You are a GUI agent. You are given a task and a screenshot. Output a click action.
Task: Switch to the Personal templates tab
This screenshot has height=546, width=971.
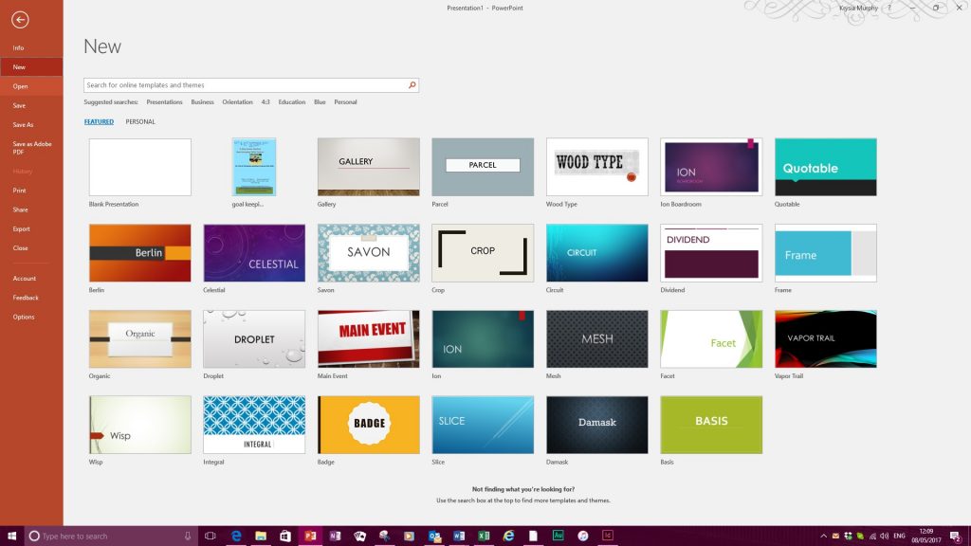tap(140, 121)
